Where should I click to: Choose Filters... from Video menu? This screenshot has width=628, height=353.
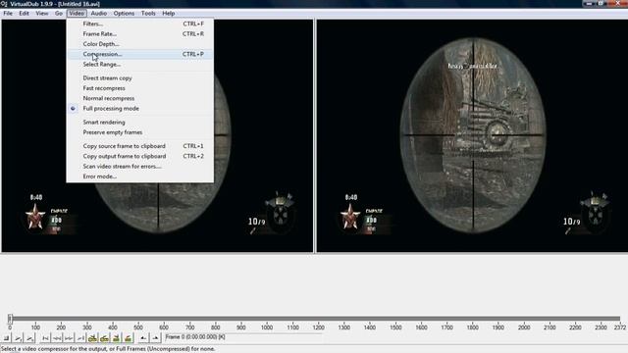pyautogui.click(x=139, y=24)
